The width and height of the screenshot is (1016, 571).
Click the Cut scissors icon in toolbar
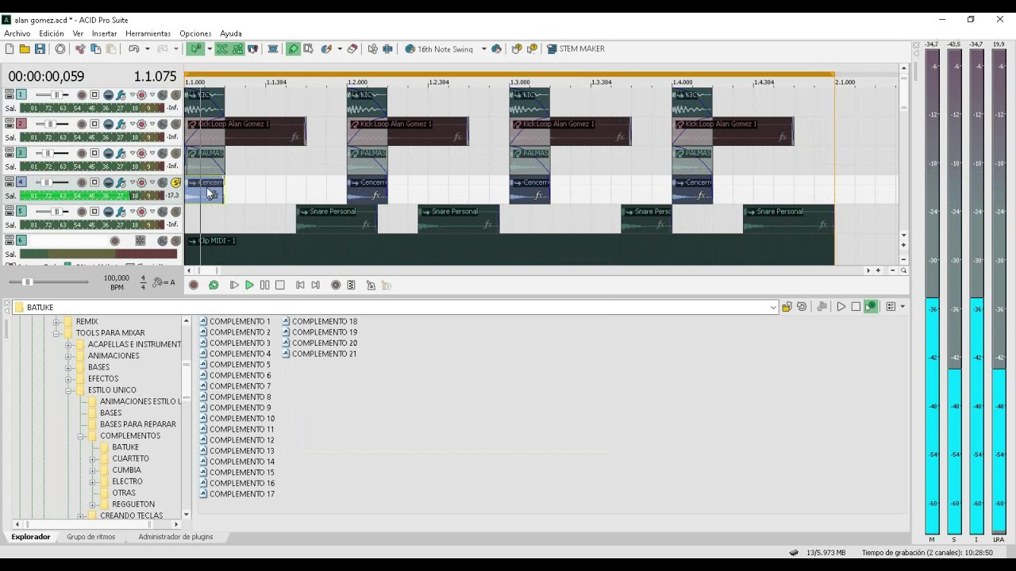(80, 49)
